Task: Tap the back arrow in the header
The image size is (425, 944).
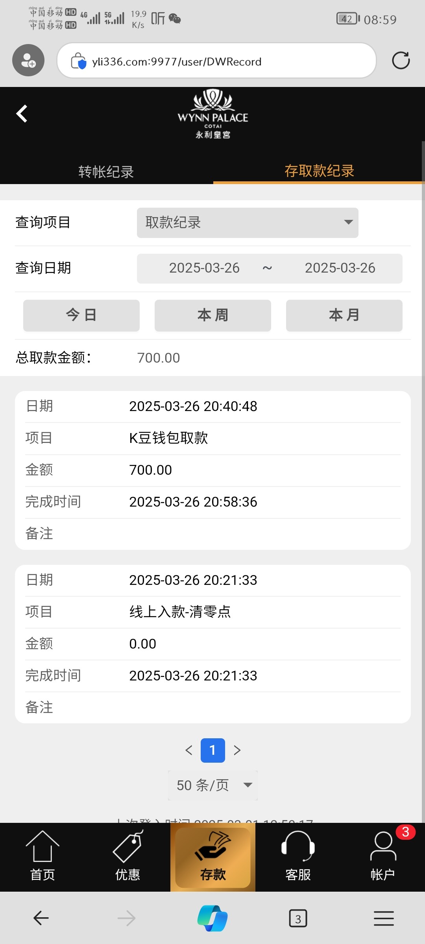Action: tap(22, 114)
